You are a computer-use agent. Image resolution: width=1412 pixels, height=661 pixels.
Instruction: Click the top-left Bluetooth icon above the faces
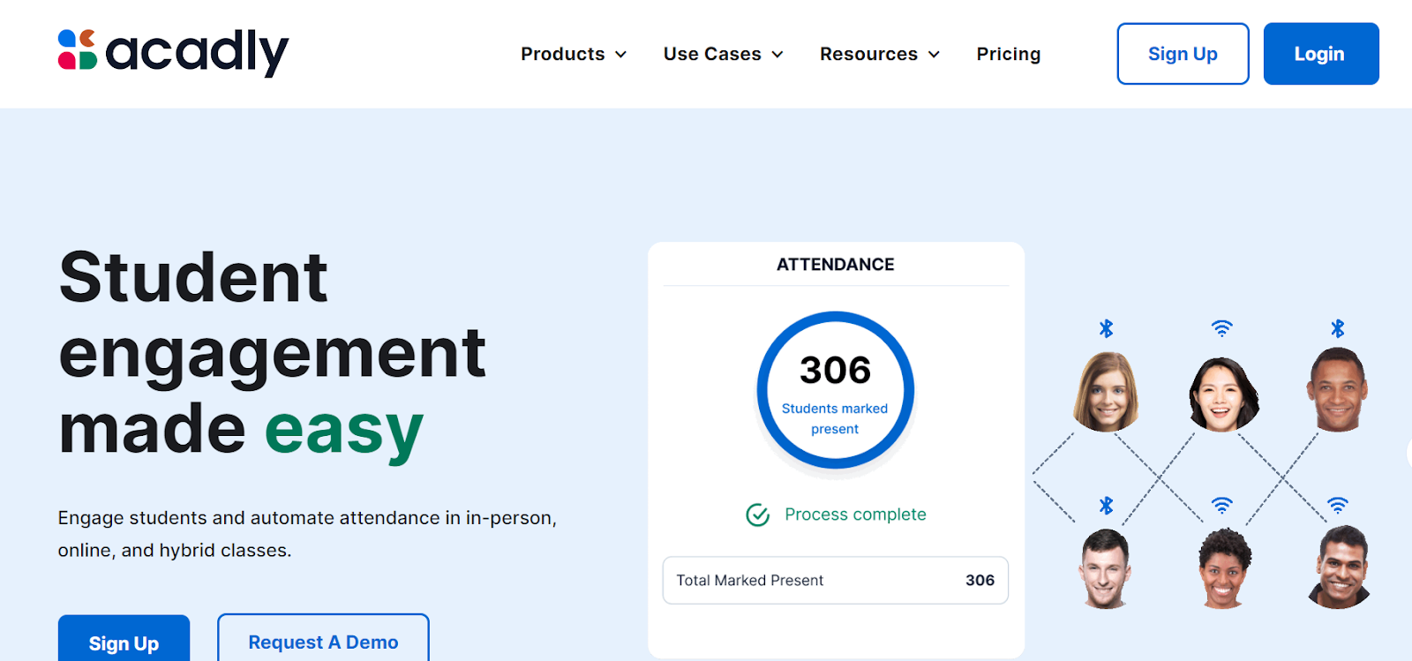(x=1106, y=328)
